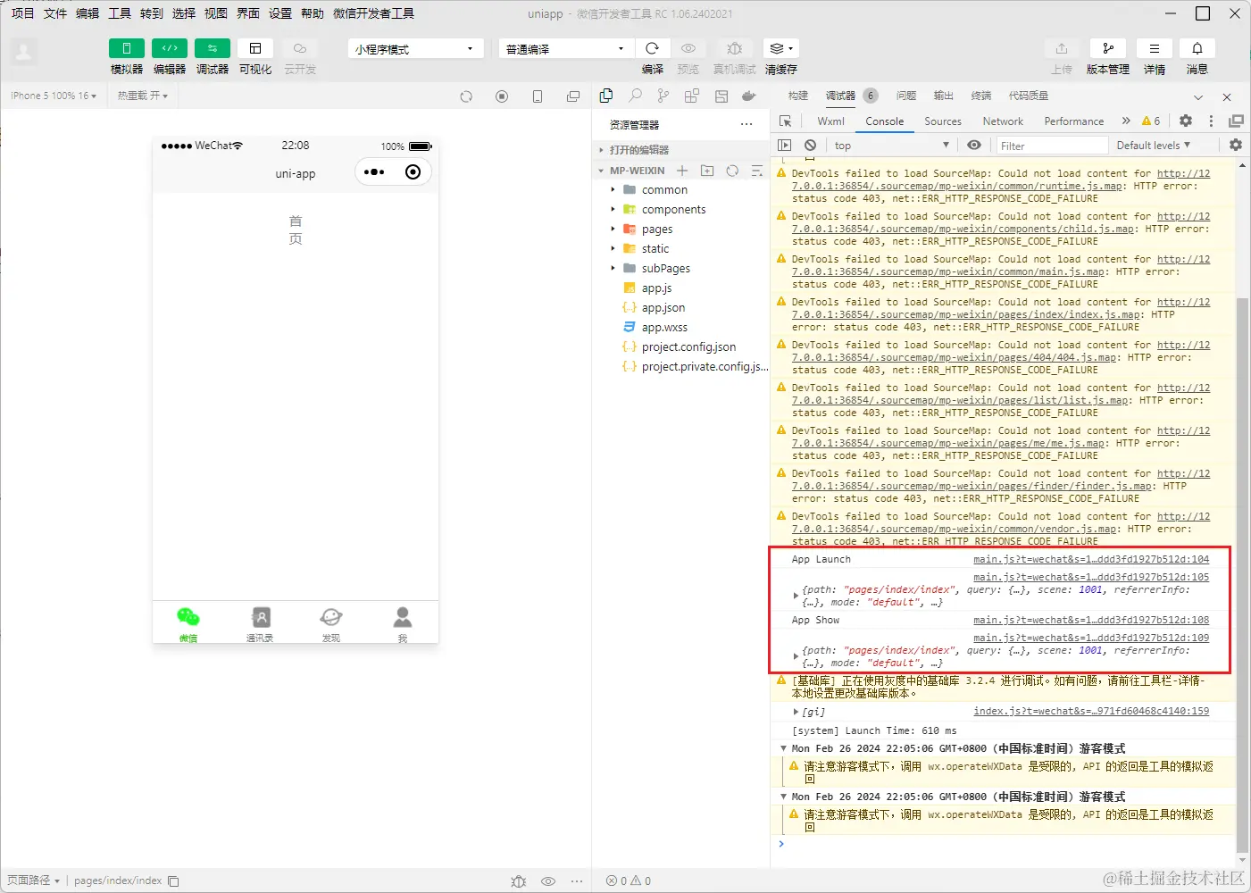Click the new folder icon beside MP-WEIXIN

click(707, 171)
